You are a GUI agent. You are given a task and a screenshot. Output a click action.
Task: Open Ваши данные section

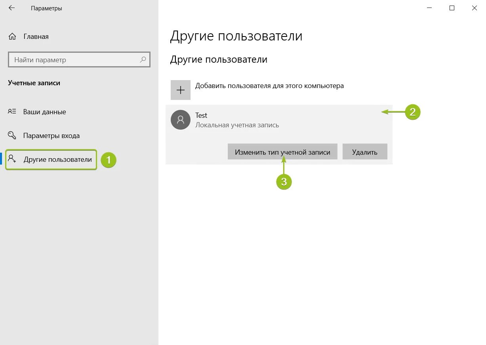click(45, 112)
